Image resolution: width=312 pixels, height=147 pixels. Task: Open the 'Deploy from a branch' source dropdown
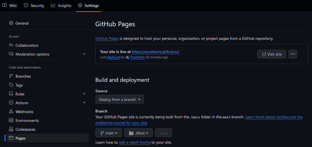120,99
